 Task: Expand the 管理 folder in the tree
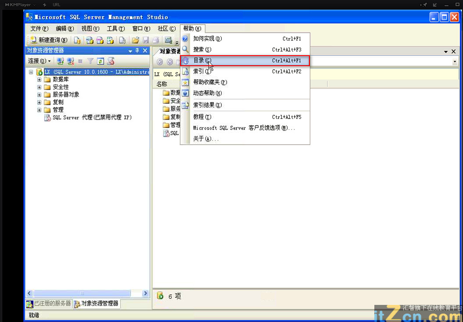pos(39,110)
